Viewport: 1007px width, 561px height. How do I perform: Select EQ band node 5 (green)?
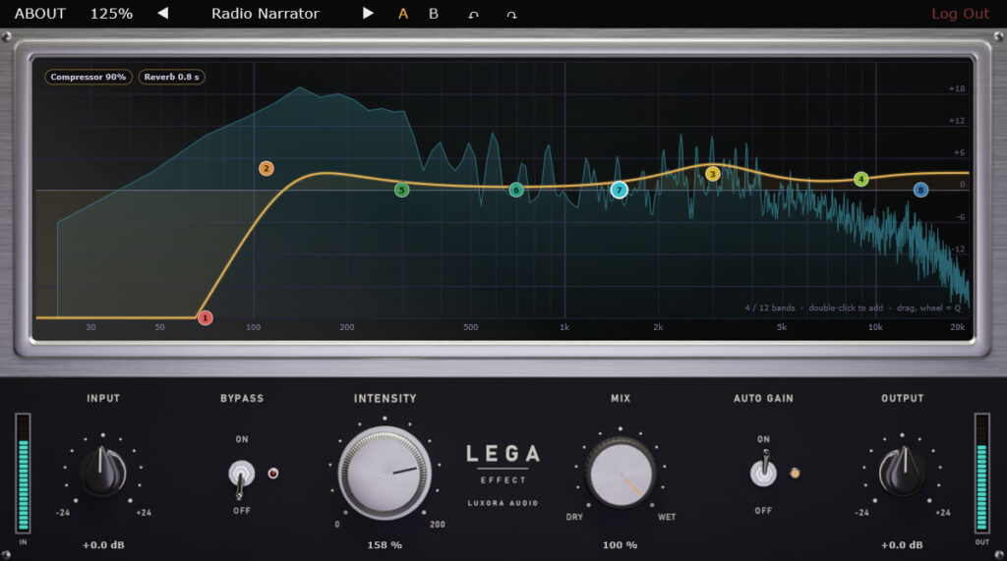[x=401, y=190]
